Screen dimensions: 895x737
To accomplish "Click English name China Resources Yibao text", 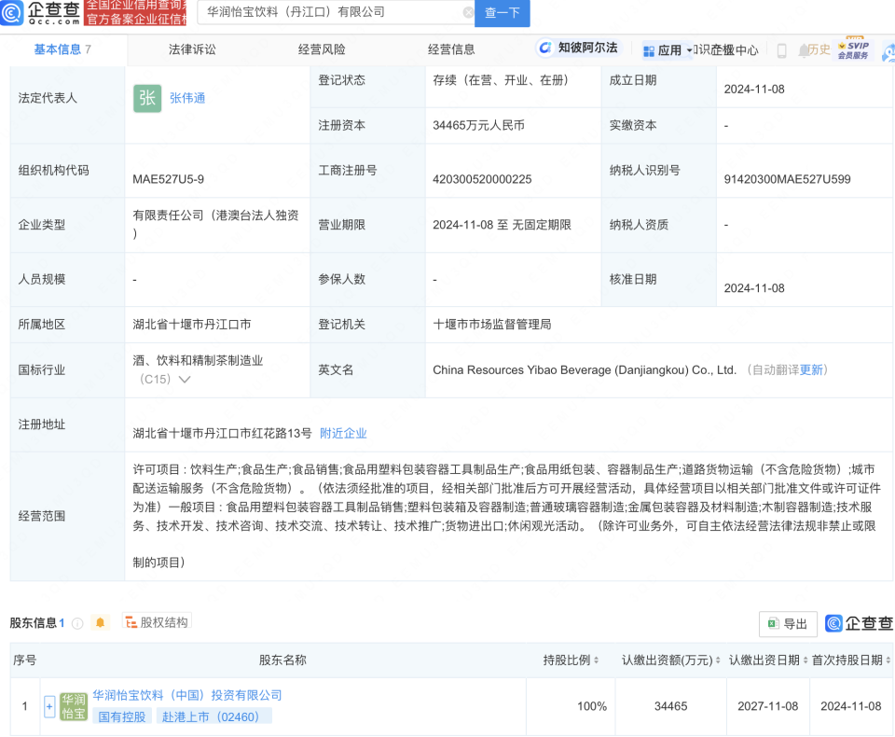I will pyautogui.click(x=585, y=369).
